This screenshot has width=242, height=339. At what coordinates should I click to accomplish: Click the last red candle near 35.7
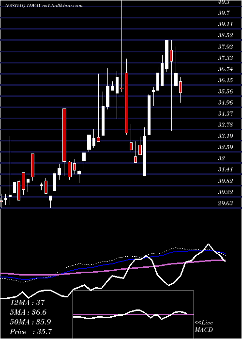coord(180,87)
